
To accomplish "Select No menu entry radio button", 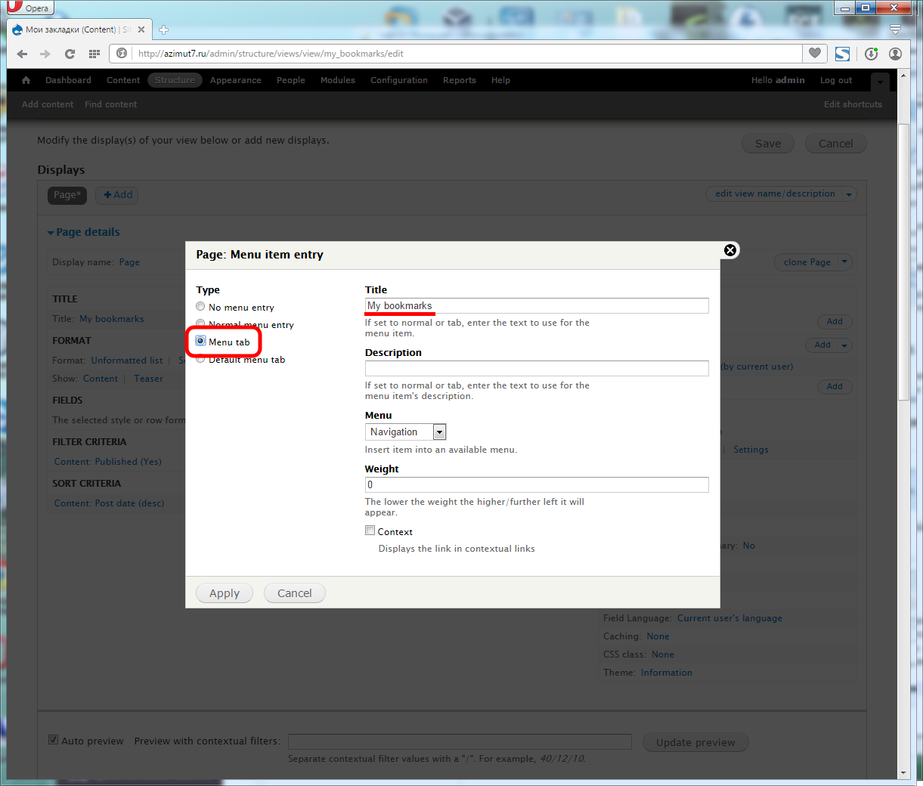I will click(200, 307).
